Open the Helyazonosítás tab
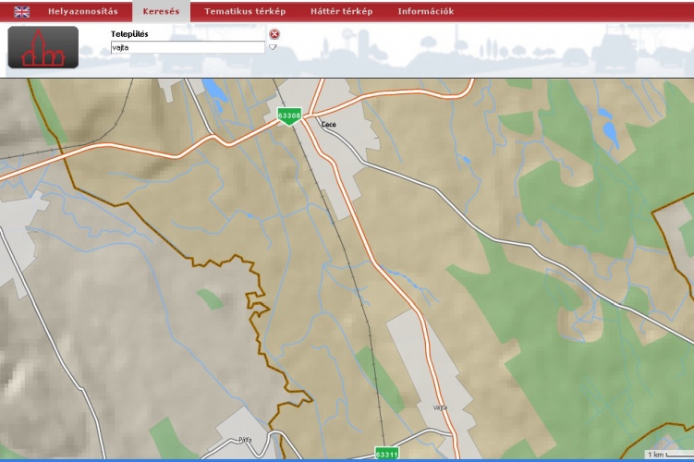Screen dimensions: 694x462 (82, 12)
